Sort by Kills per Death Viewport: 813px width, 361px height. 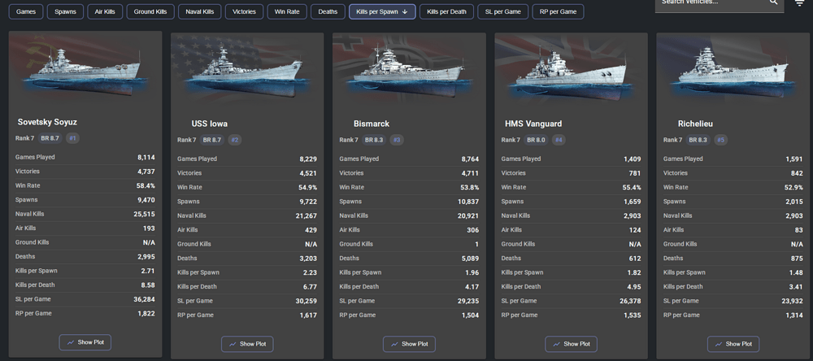[446, 11]
